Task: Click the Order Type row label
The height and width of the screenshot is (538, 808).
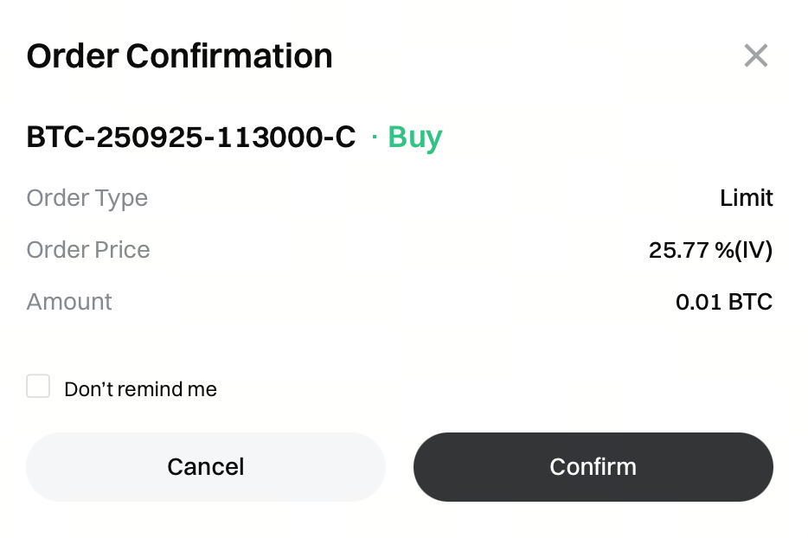Action: pos(87,198)
